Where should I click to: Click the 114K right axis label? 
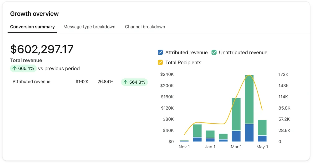pos(283,96)
